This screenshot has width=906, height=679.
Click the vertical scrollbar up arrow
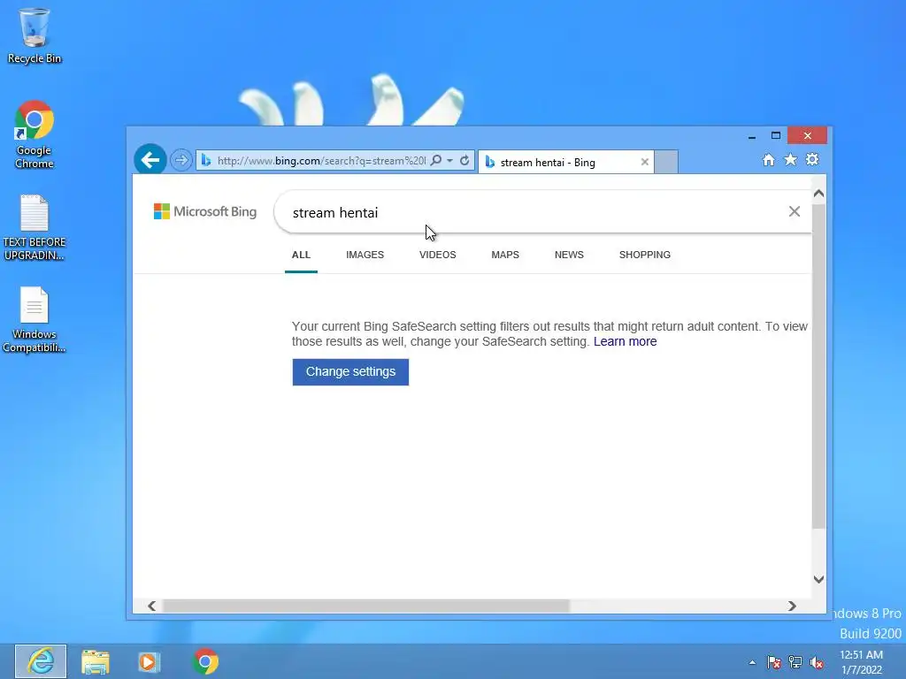click(818, 194)
